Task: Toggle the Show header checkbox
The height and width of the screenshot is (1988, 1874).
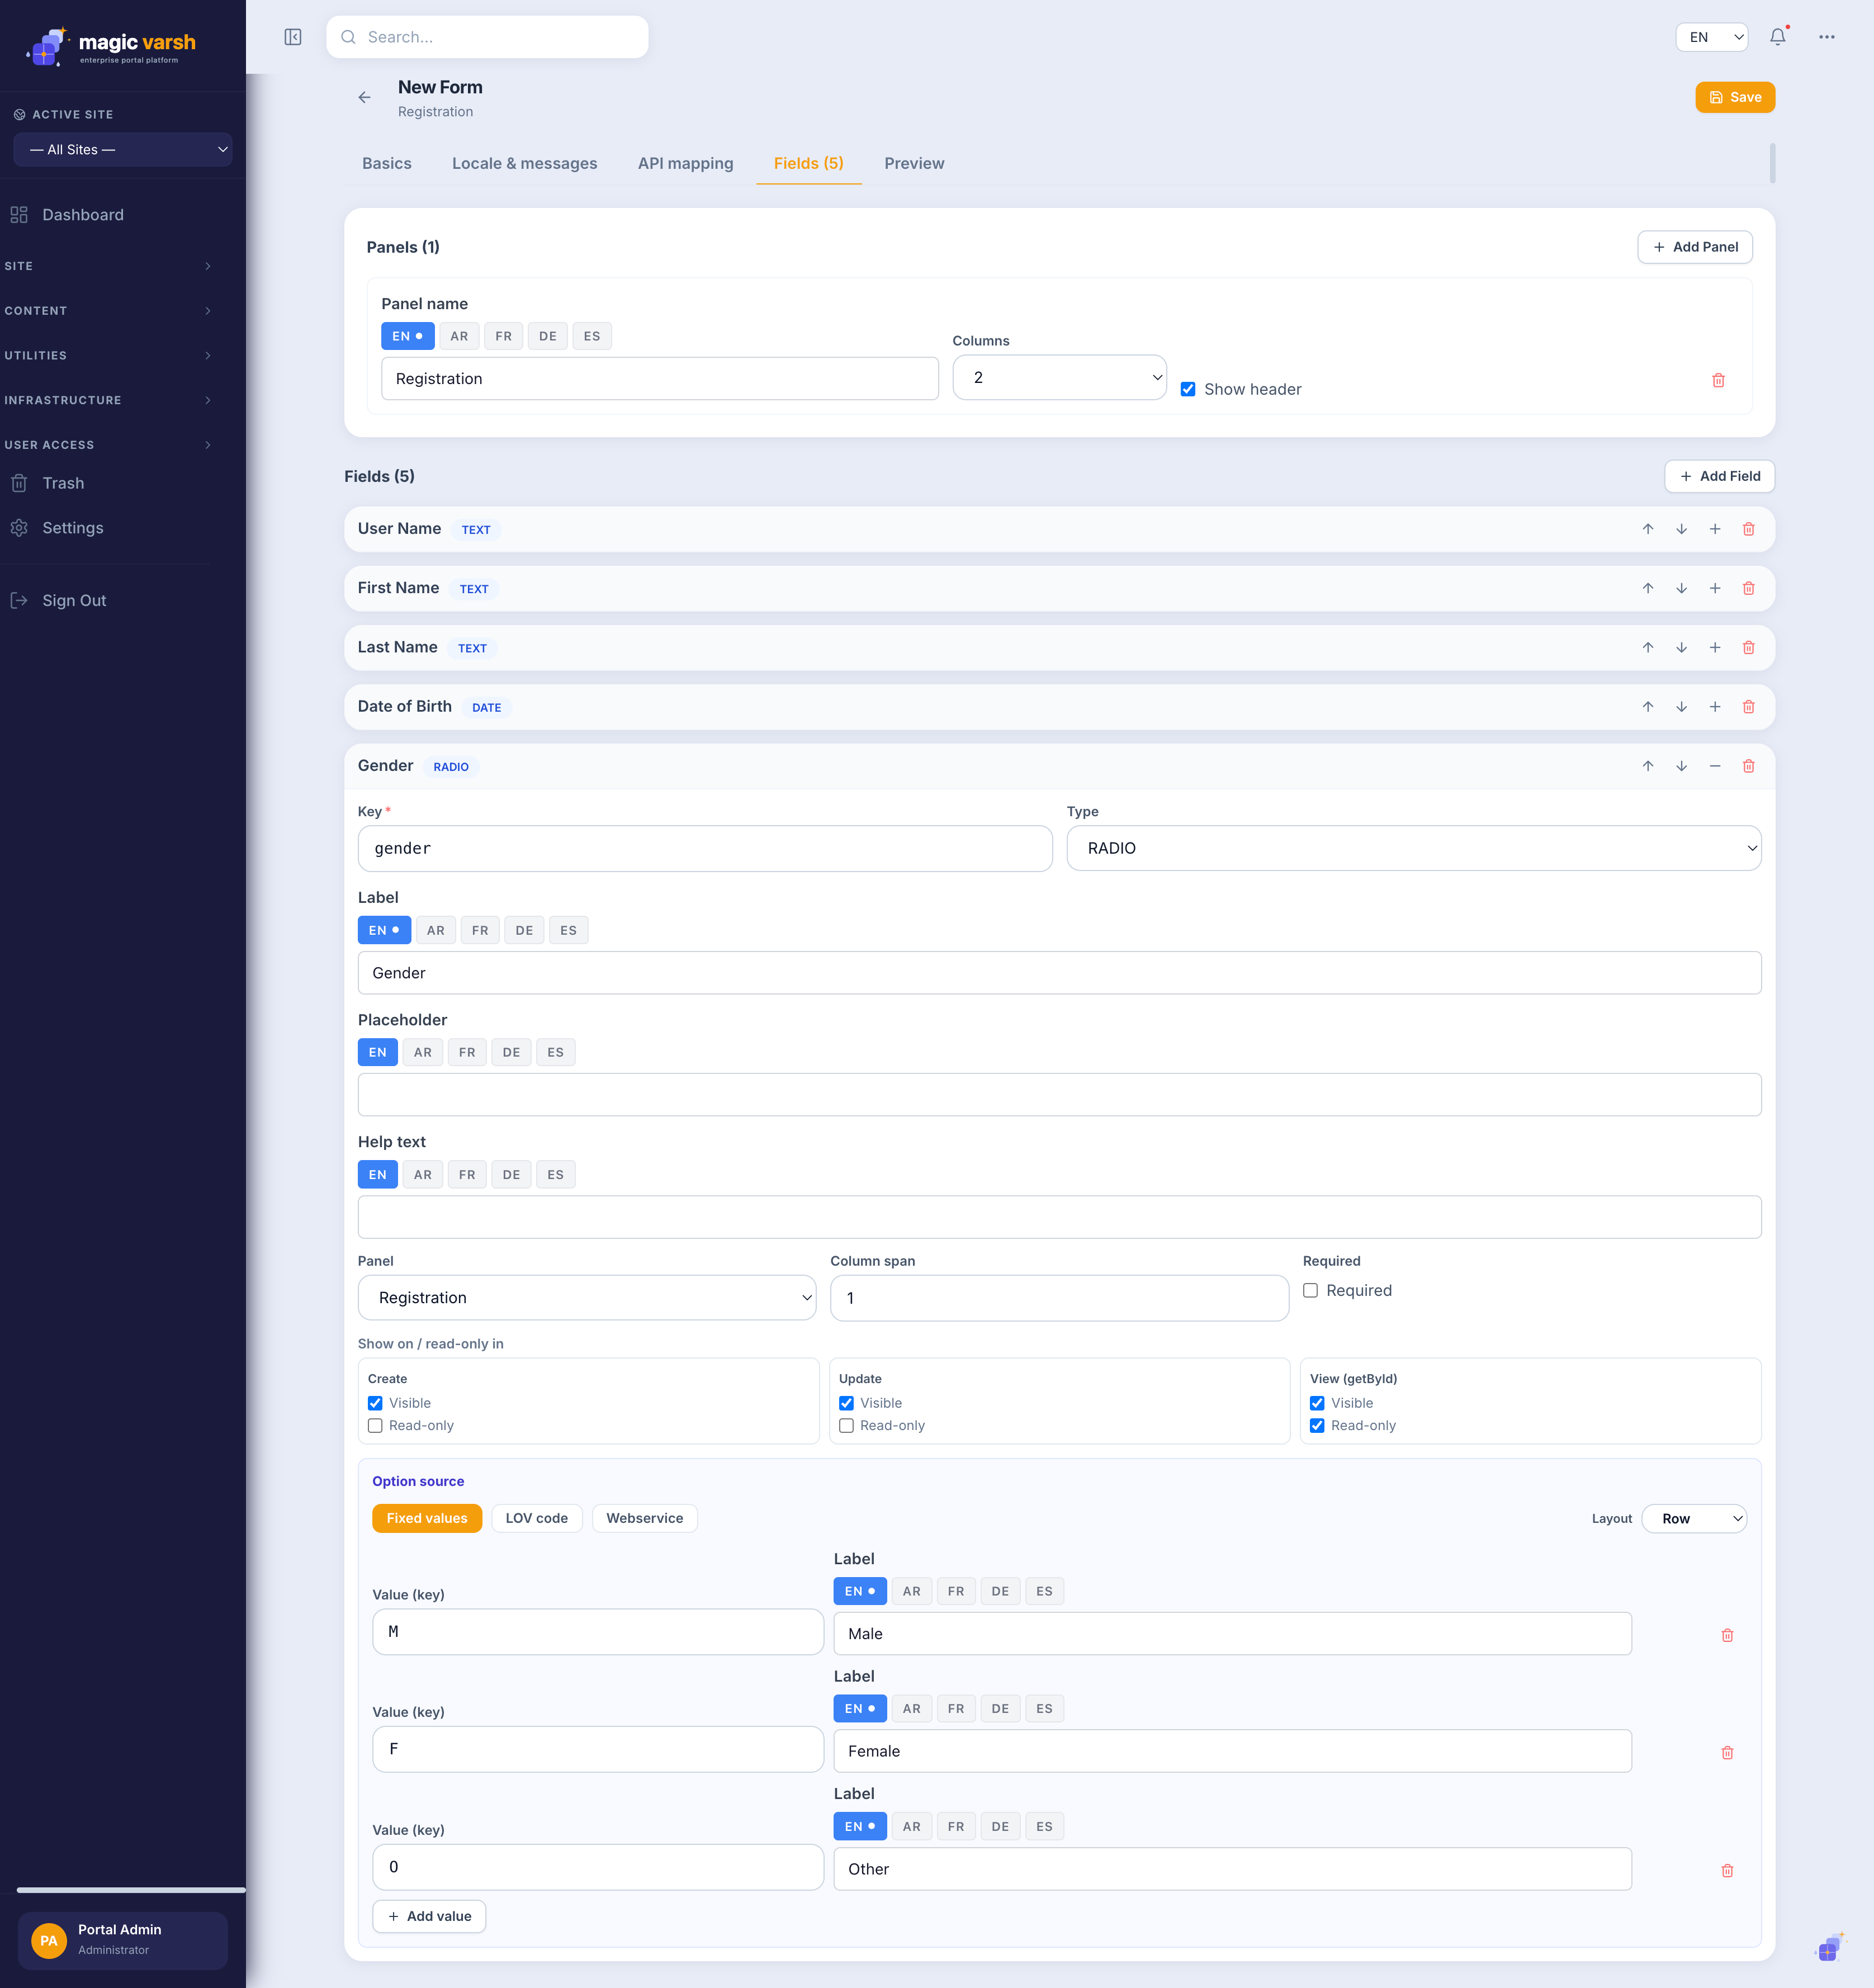Action: 1188,389
